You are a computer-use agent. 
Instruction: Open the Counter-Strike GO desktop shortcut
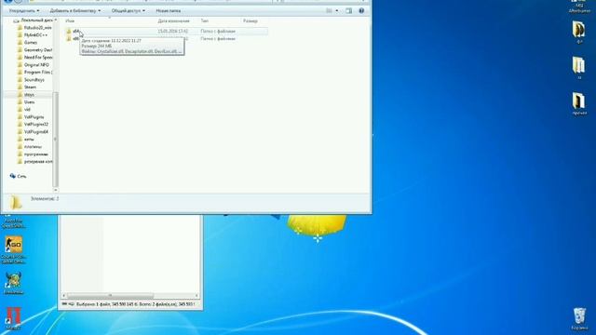point(14,249)
